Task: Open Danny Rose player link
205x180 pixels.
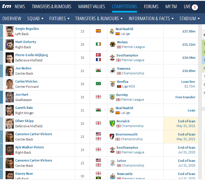Action: (x=24, y=174)
